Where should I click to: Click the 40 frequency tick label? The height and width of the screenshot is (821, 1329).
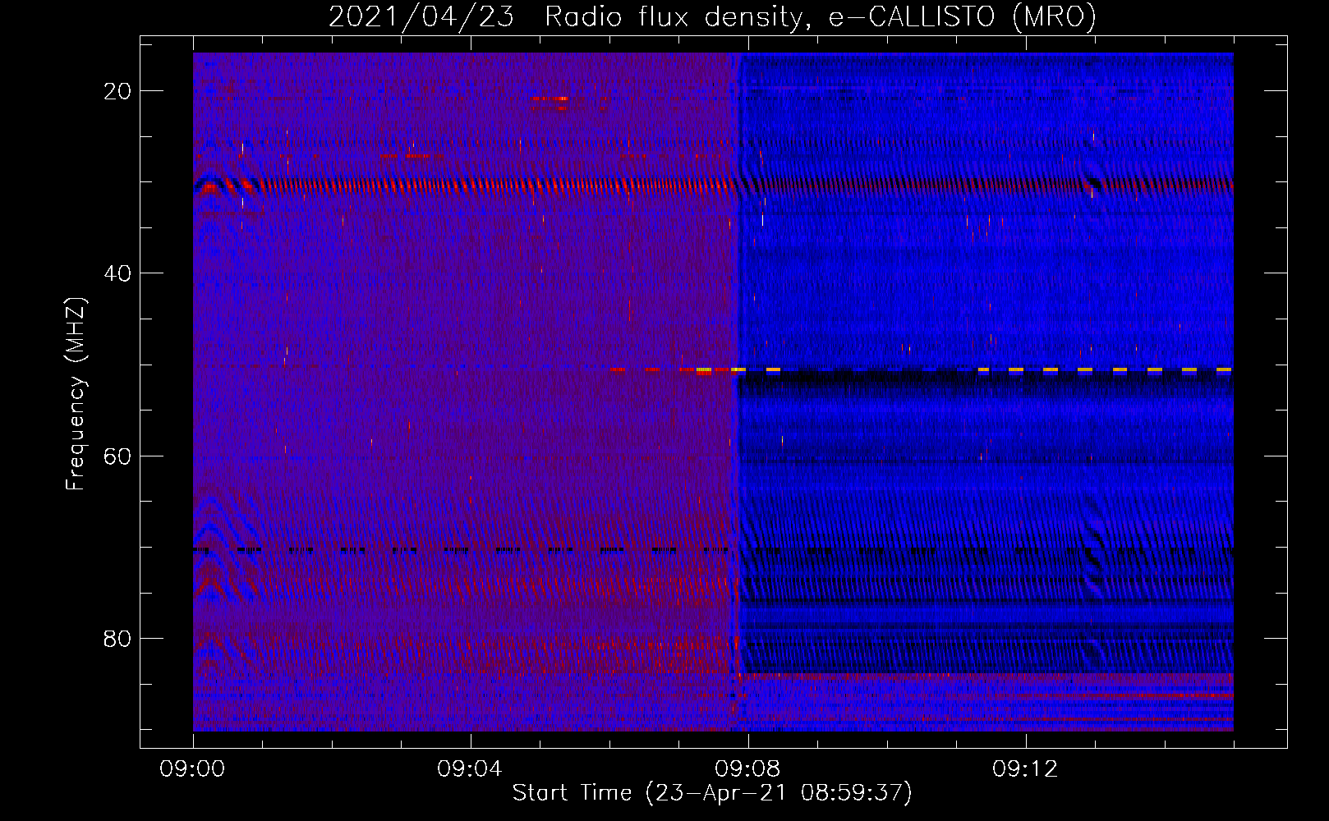point(117,273)
